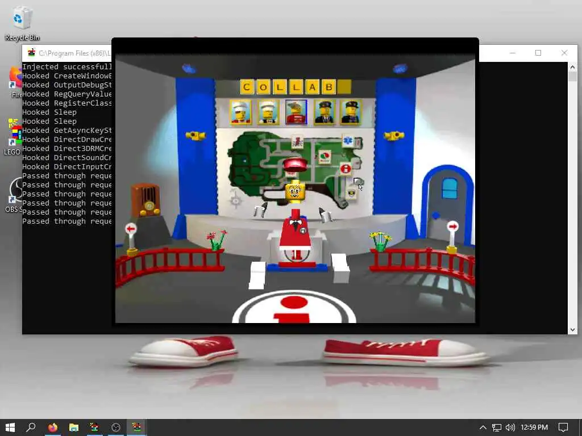
Task: Click the 'Injected successfull' console line
Action: (x=67, y=67)
